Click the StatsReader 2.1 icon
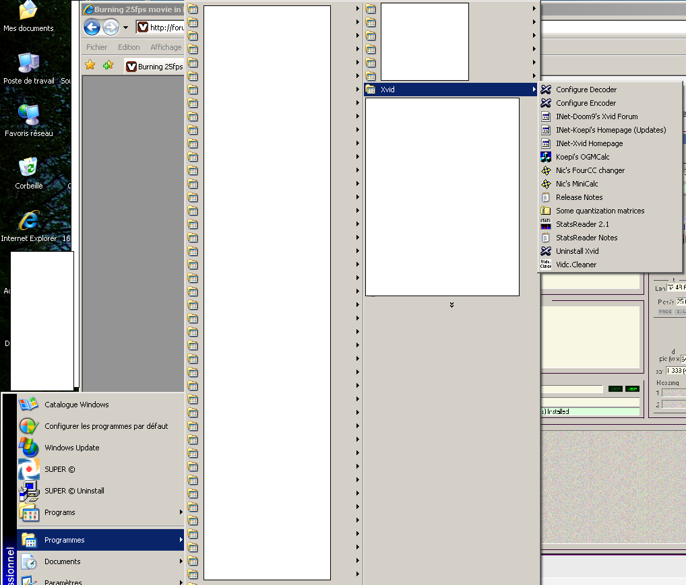This screenshot has width=686, height=585. [x=546, y=224]
